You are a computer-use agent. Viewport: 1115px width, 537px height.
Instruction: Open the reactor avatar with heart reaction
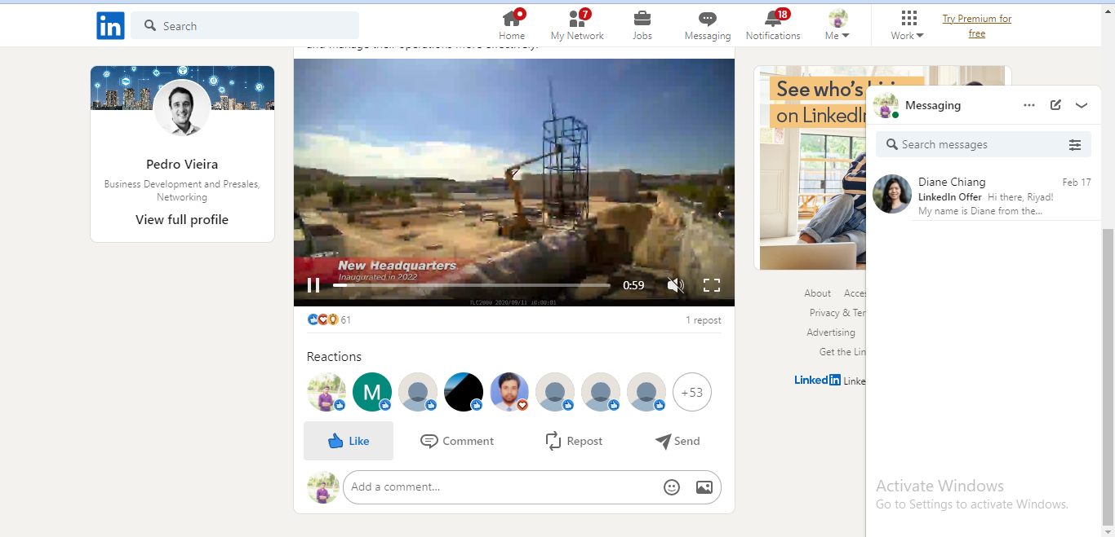(509, 393)
